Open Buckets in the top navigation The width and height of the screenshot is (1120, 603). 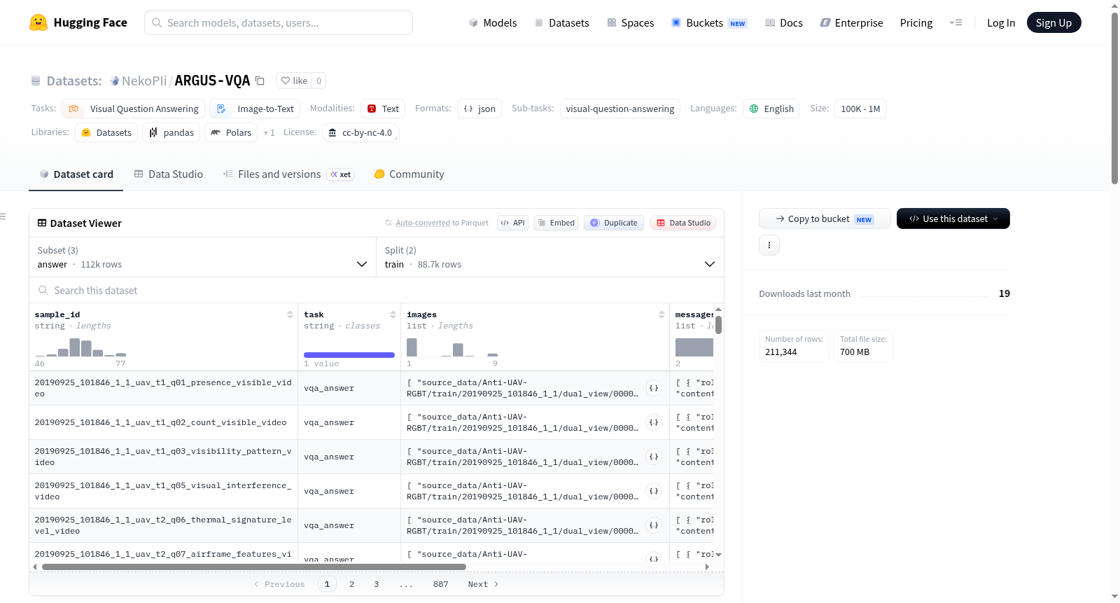(709, 22)
